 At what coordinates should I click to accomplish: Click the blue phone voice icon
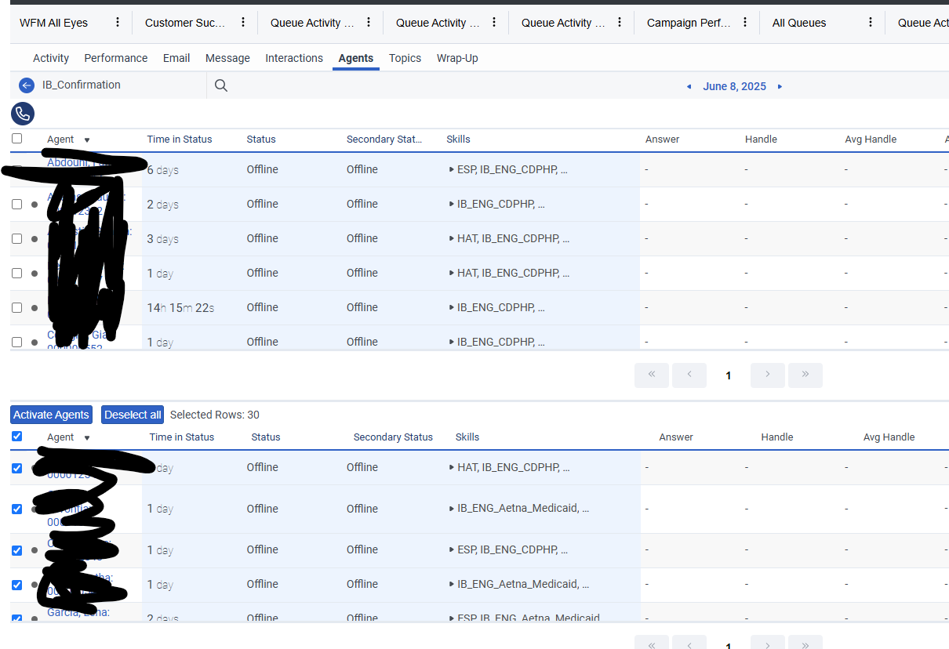(23, 114)
